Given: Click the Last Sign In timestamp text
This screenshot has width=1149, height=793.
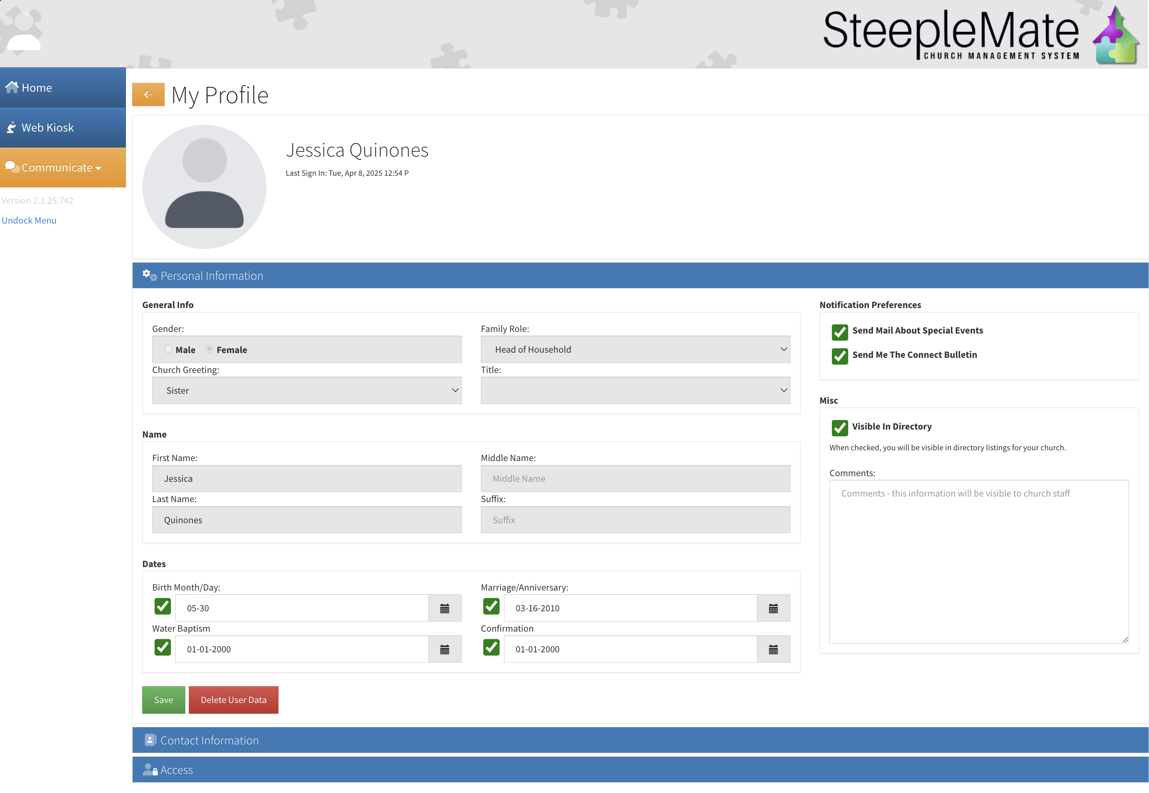Looking at the screenshot, I should point(347,173).
